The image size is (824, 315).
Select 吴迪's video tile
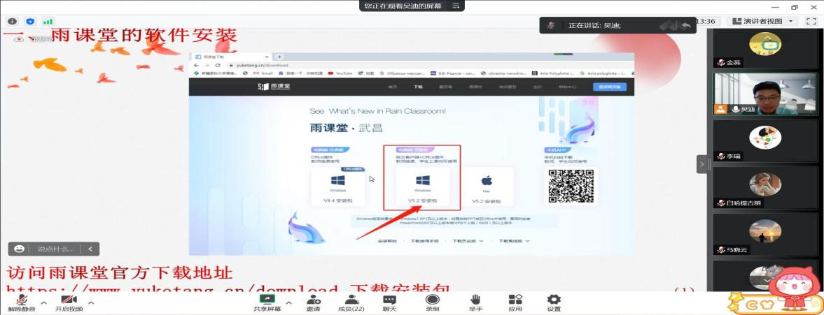(x=764, y=94)
